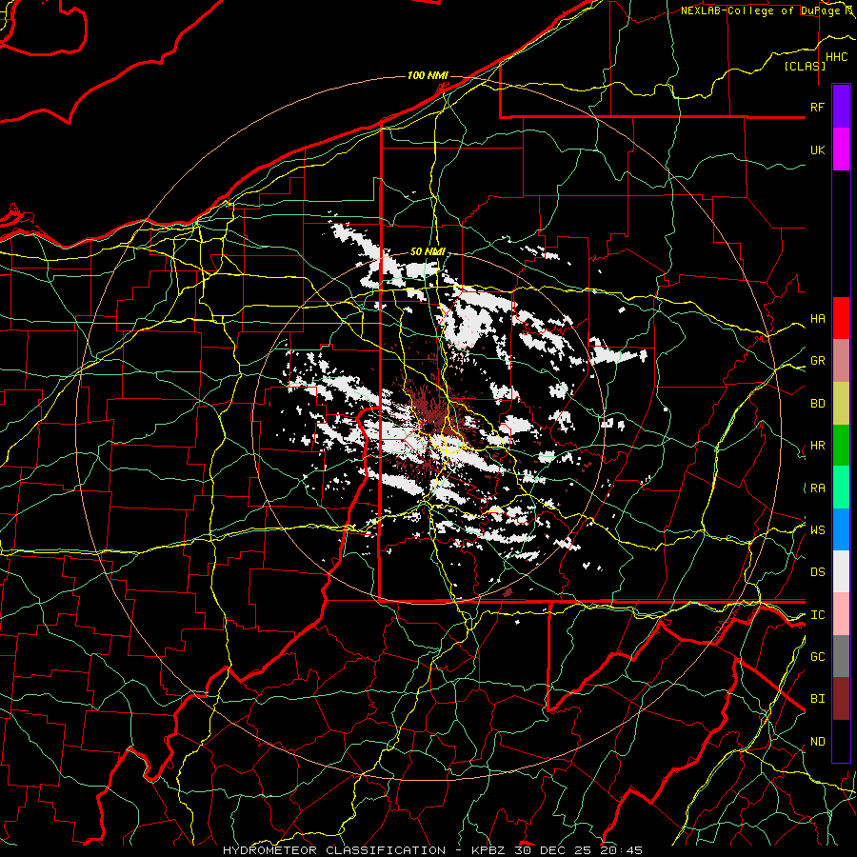Image resolution: width=857 pixels, height=857 pixels.
Task: Click the UK magenta legend swatch
Action: click(841, 149)
